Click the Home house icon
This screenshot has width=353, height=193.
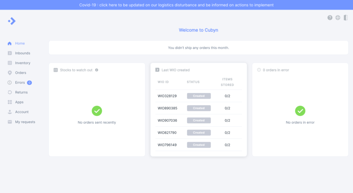(x=9, y=43)
